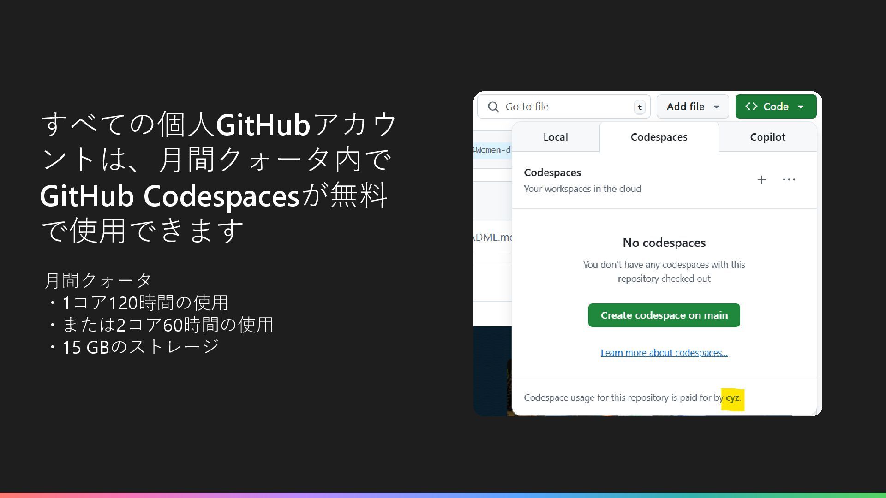Screen dimensions: 886x498
Task: Click the magnifier icon in Go to file
Action: point(493,107)
